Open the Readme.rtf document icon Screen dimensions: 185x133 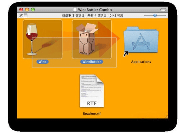(92, 91)
